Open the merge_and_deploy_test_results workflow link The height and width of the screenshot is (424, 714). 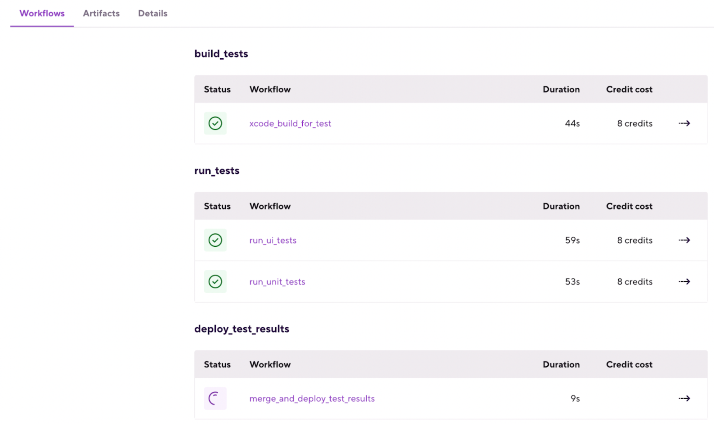[x=312, y=398]
